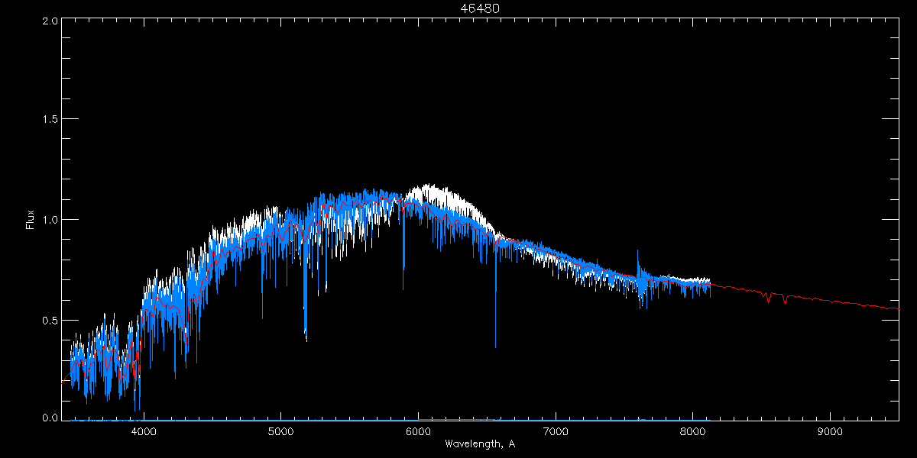Viewport: 917px width, 458px height.
Task: Select the 7000 x-axis tick label
Action: pyautogui.click(x=556, y=431)
